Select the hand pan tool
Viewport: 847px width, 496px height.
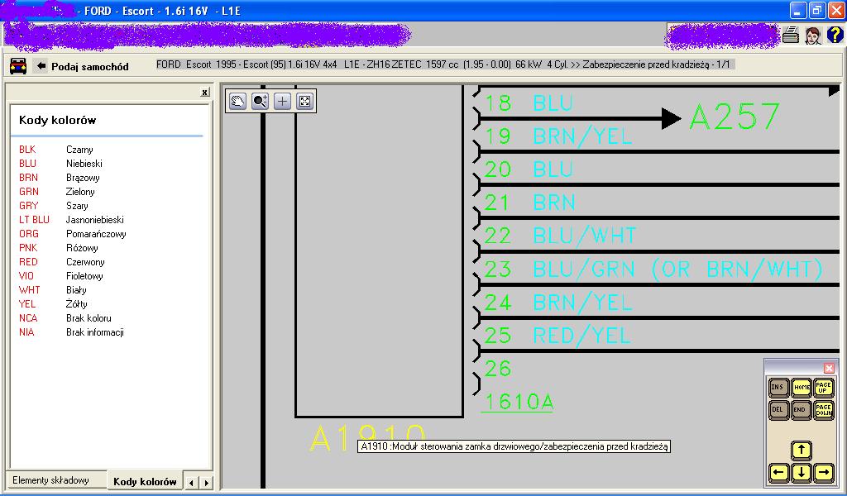238,101
